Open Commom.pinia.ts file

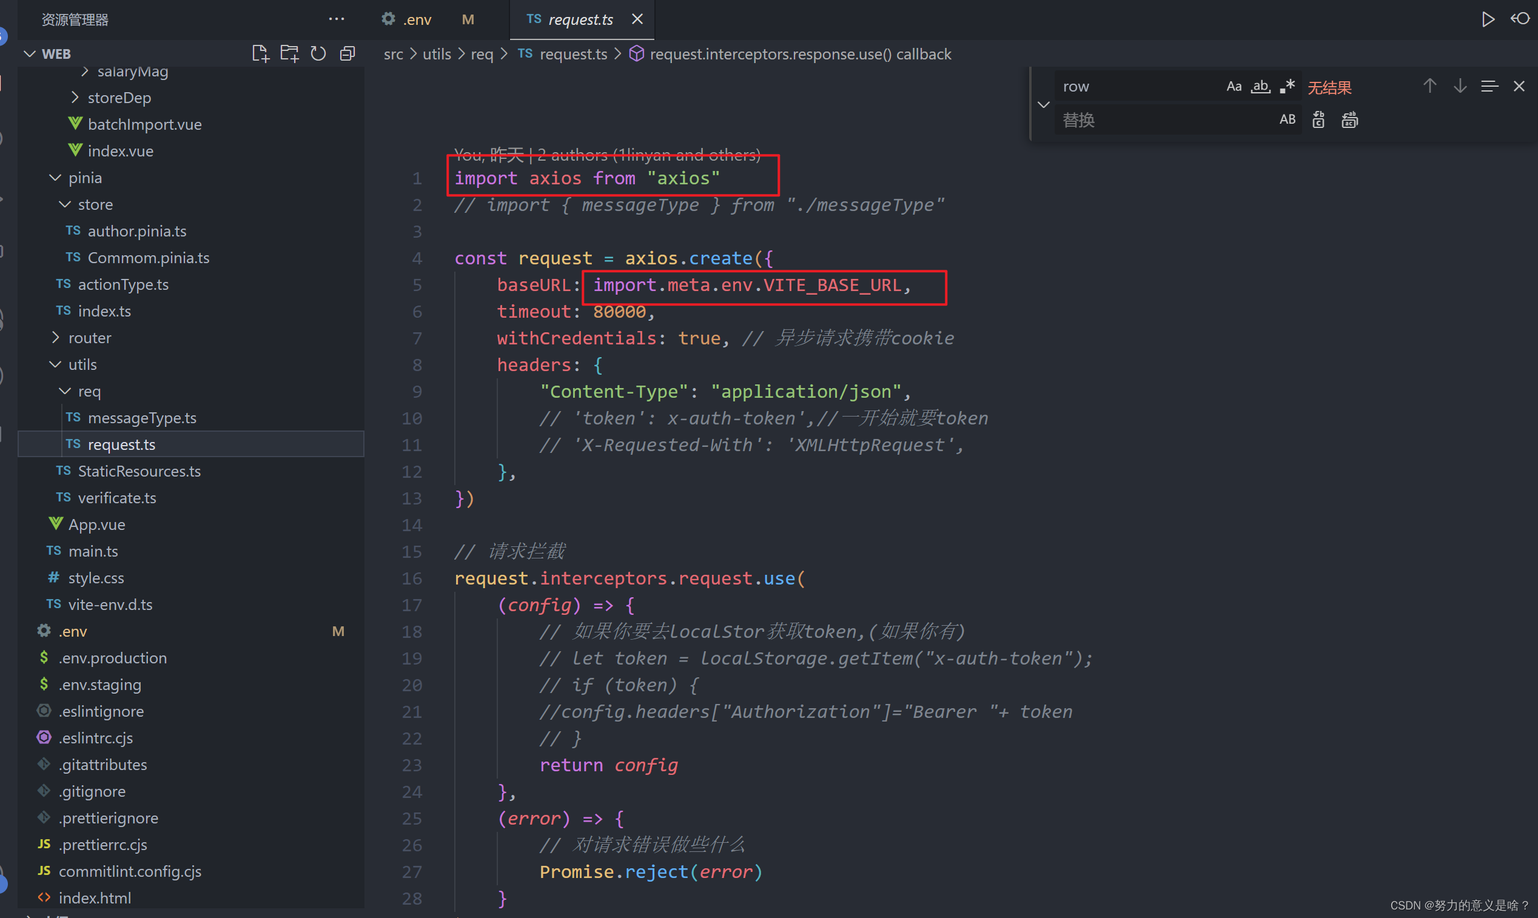pyautogui.click(x=149, y=257)
